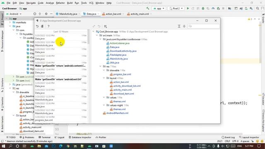Click Search Everywhere magnifier in main toolbar
This screenshot has height=149, width=265.
(258, 8)
